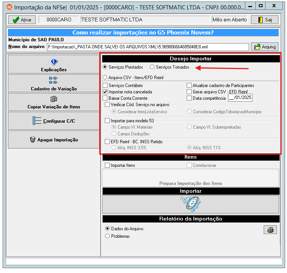
Task: Open the Explicações info button
Action: [54, 64]
